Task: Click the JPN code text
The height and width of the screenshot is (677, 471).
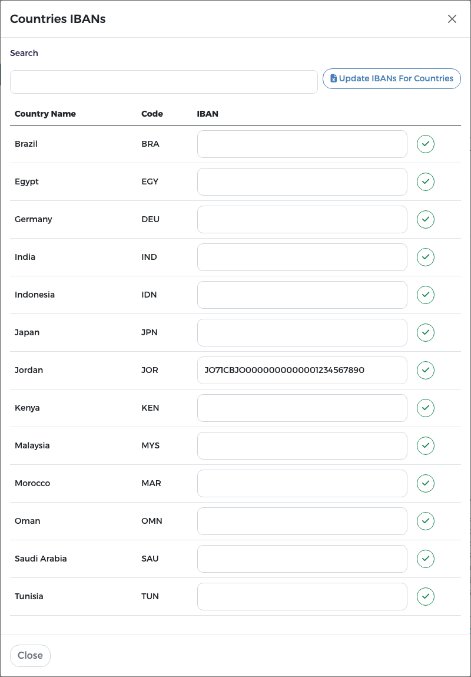Action: click(x=150, y=332)
